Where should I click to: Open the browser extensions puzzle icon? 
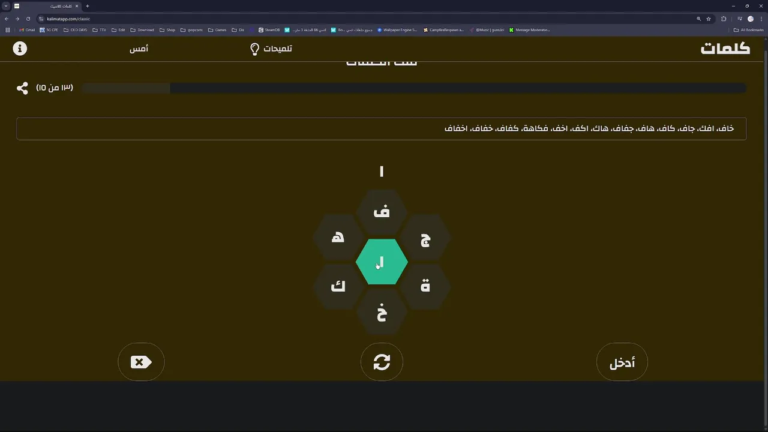724,19
